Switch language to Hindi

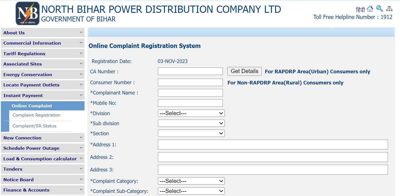coord(360,10)
